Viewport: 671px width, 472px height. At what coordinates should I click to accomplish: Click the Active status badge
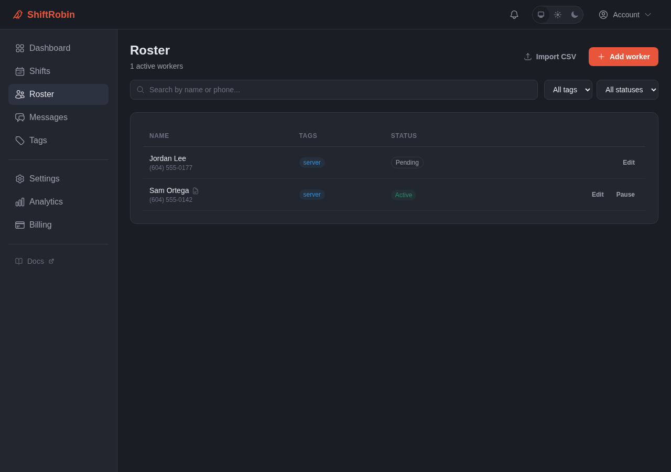[404, 195]
